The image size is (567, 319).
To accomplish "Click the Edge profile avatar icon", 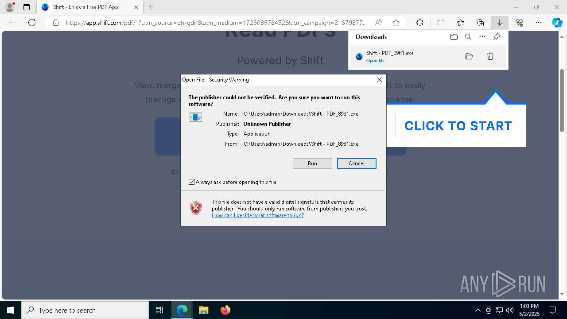I will pos(10,7).
